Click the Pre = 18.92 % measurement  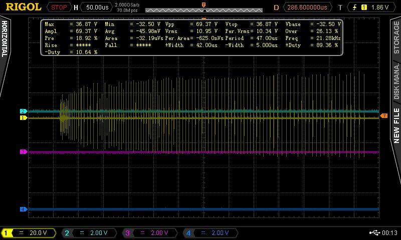(71, 38)
